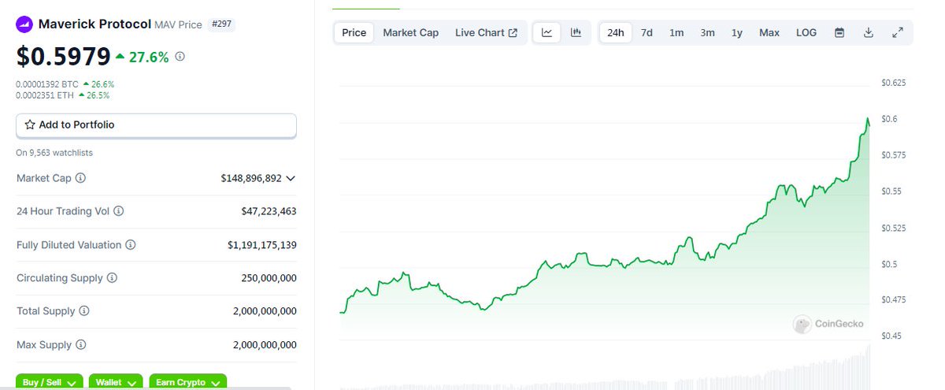Viewport: 945px width, 390px height.
Task: Open the Live Chart tab
Action: pyautogui.click(x=487, y=32)
